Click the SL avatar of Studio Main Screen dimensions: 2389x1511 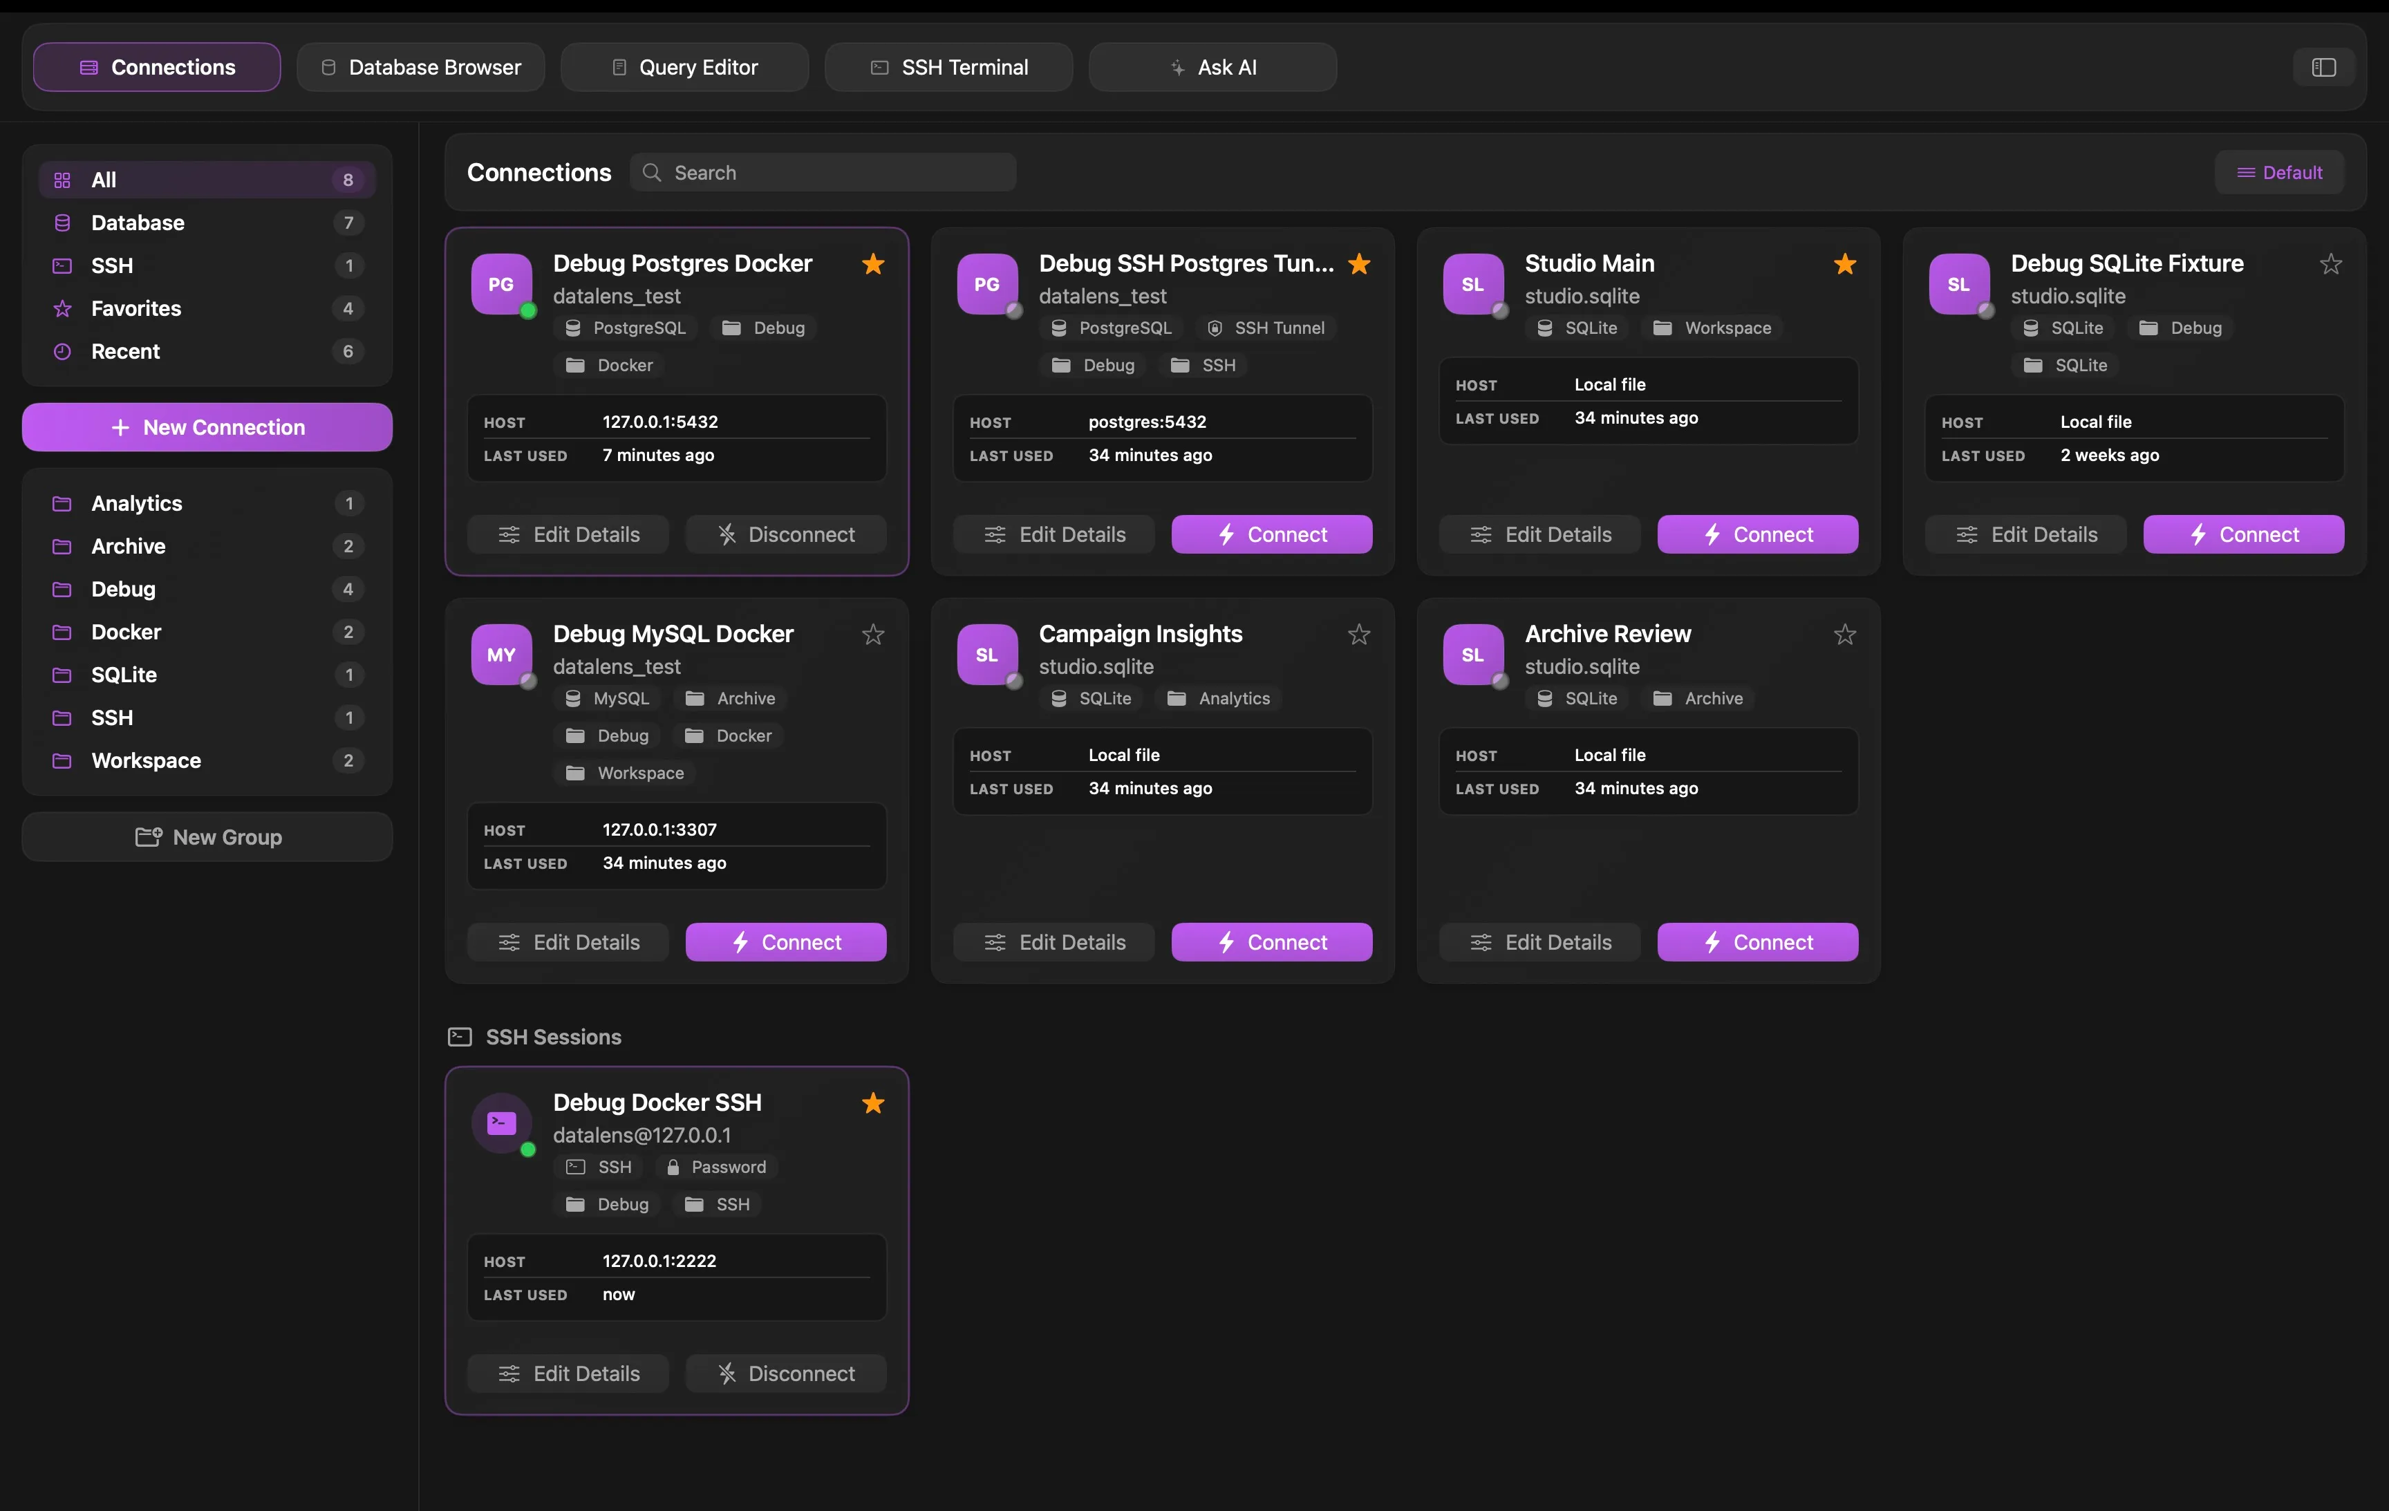tap(1473, 284)
